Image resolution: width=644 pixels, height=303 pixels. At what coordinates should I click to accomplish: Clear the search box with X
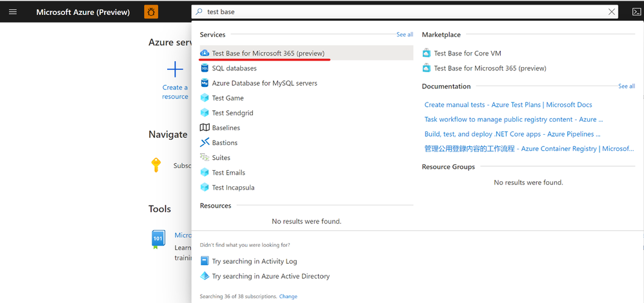[x=612, y=12]
